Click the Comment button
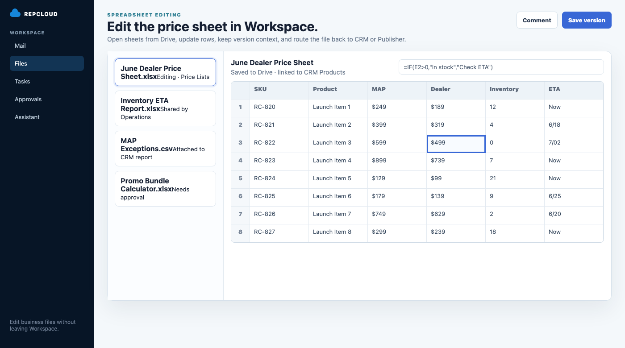This screenshot has width=625, height=348. 537,20
